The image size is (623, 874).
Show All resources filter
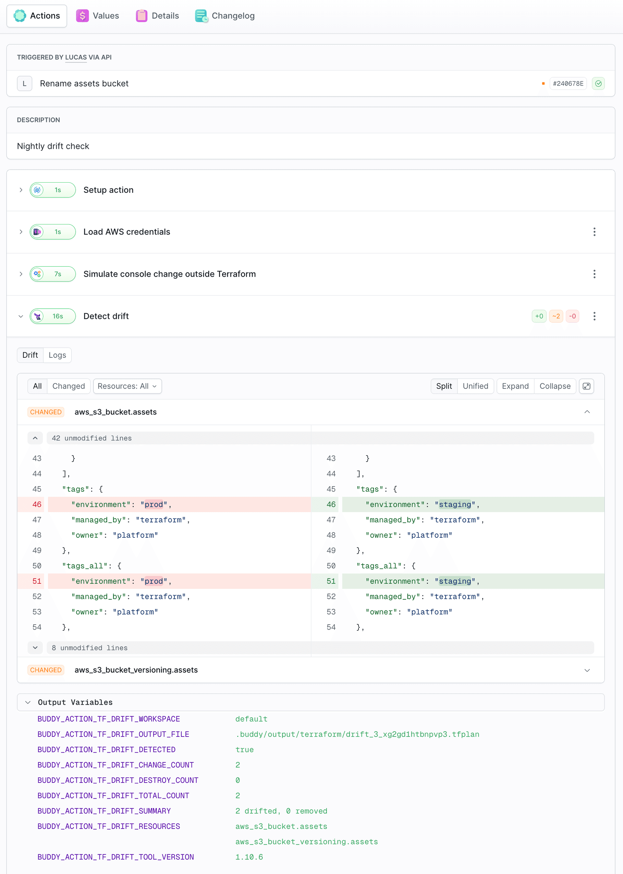tap(37, 386)
